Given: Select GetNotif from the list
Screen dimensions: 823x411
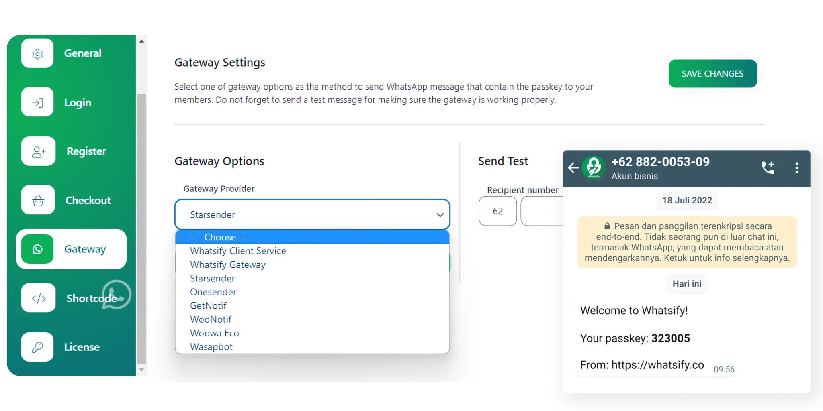Looking at the screenshot, I should (x=312, y=305).
